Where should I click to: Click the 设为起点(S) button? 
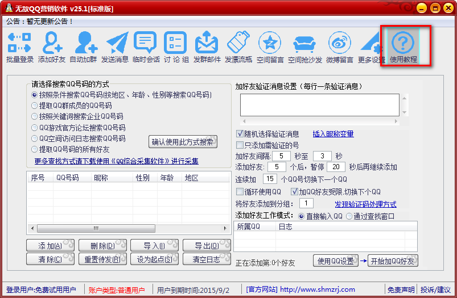point(154,259)
